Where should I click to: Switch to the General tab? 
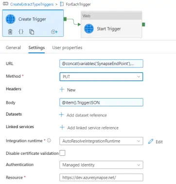point(13,48)
